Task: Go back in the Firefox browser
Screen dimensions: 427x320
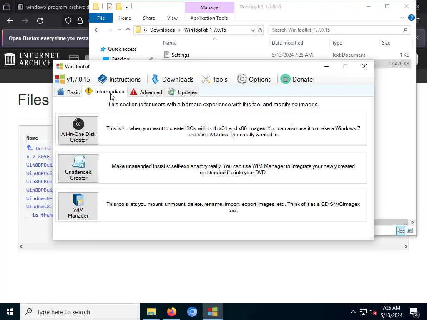Action: tap(10, 21)
